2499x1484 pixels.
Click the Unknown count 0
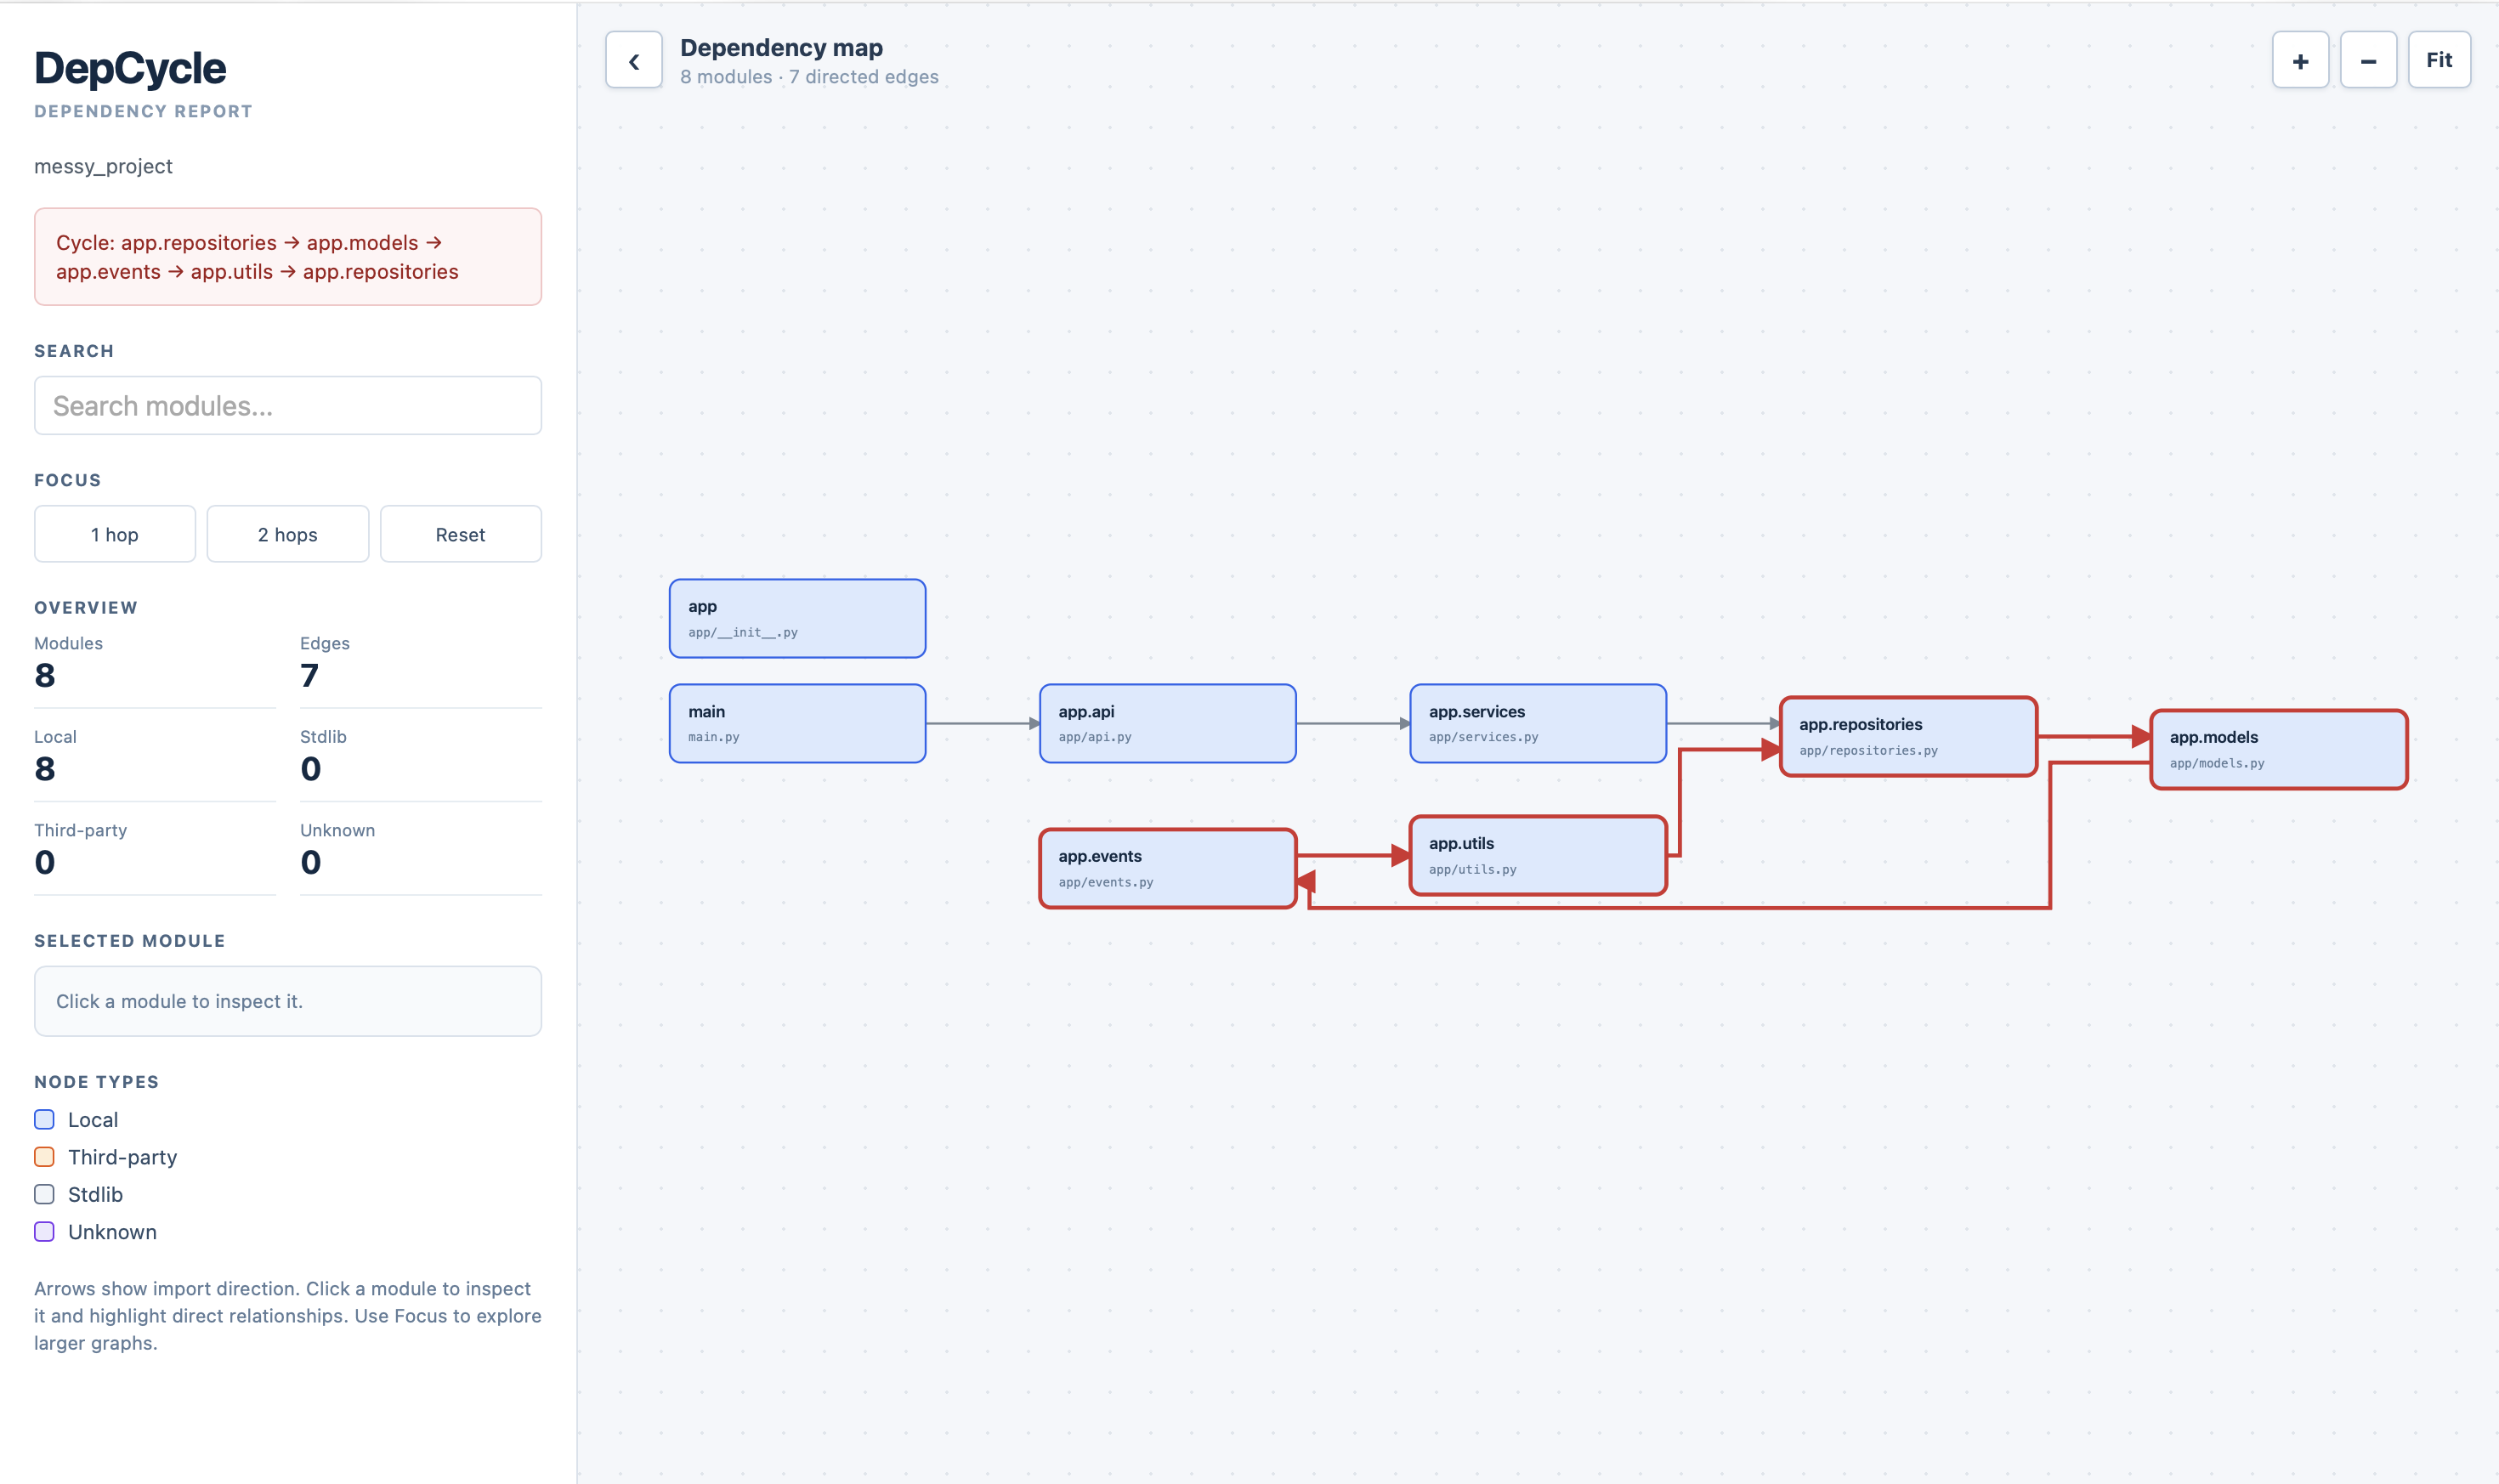311,862
